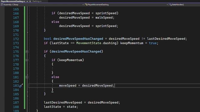Open the PlayerMovementDashing class dropdown
The height and width of the screenshot is (112, 200).
(x=167, y=5)
